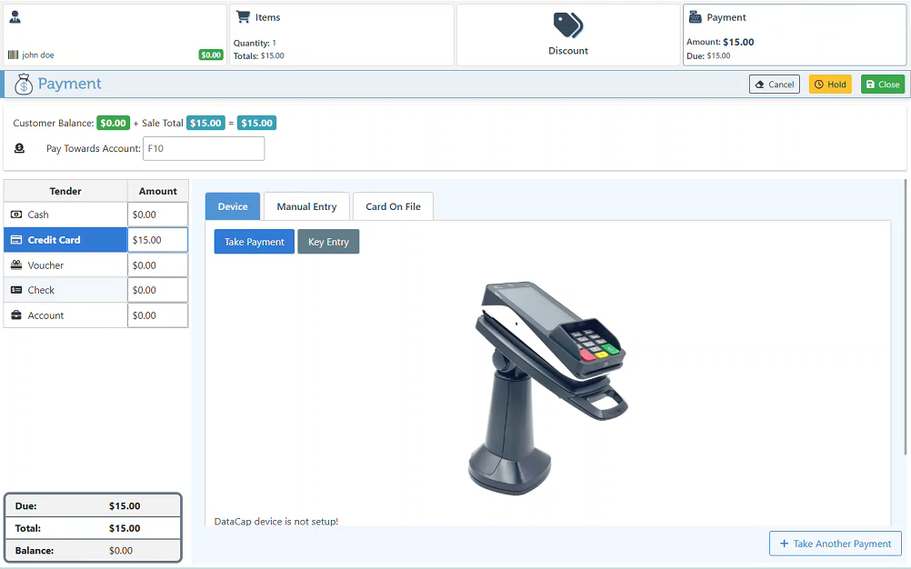
Task: Open the Discount panel
Action: tap(568, 35)
